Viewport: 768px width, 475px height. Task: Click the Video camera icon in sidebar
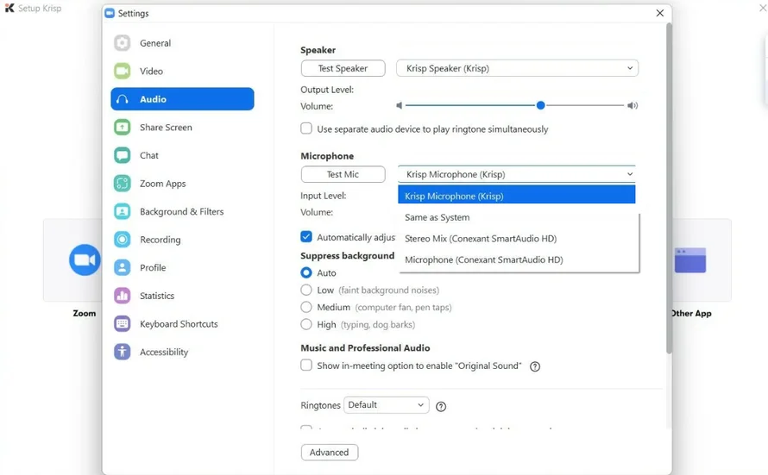[x=122, y=71]
